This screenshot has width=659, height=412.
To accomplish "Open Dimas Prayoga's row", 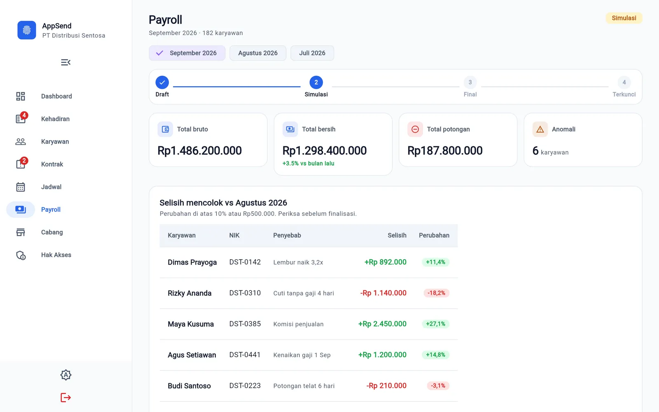I will pos(308,262).
